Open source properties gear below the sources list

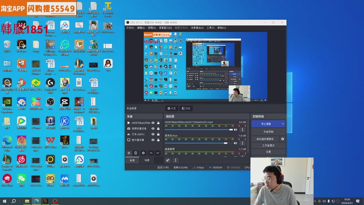[x=143, y=153]
